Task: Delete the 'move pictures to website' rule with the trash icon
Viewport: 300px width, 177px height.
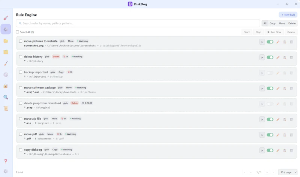Action: point(291,42)
